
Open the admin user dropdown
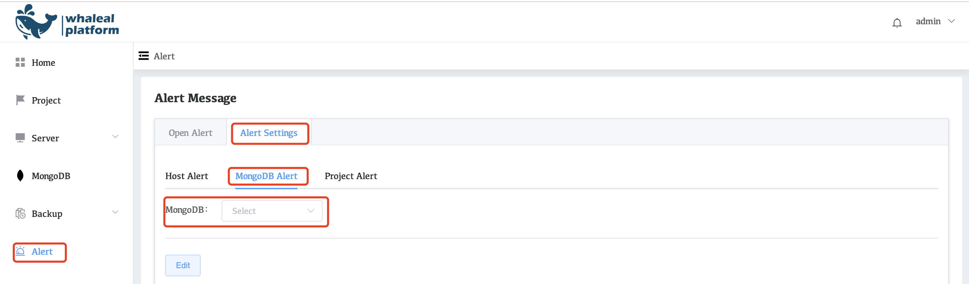(935, 22)
